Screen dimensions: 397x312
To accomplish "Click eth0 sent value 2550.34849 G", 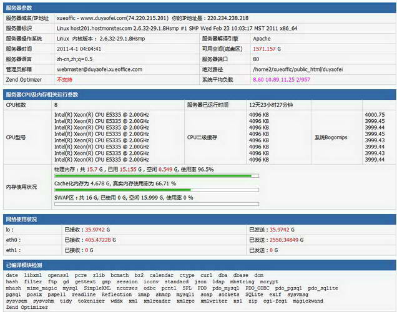I will (x=287, y=240).
